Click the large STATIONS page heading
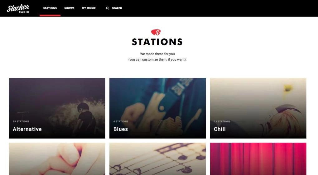The height and width of the screenshot is (175, 318). coord(157,42)
